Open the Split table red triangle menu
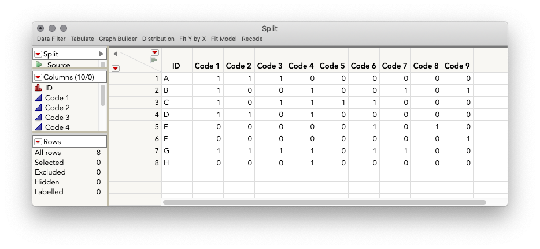 click(x=38, y=54)
